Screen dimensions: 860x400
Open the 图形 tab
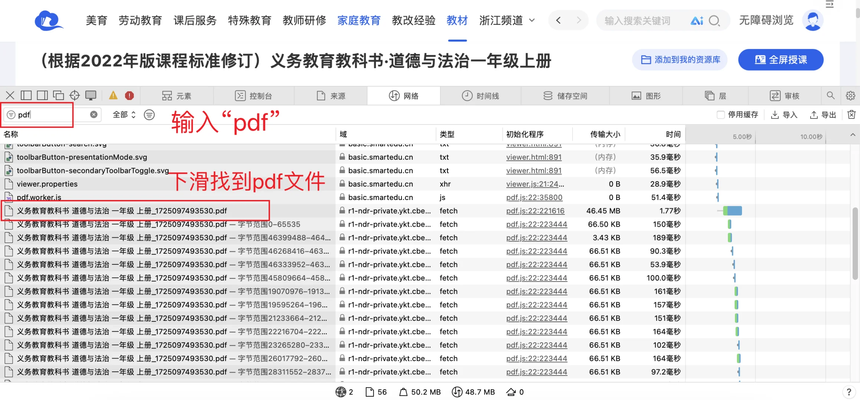pyautogui.click(x=646, y=96)
